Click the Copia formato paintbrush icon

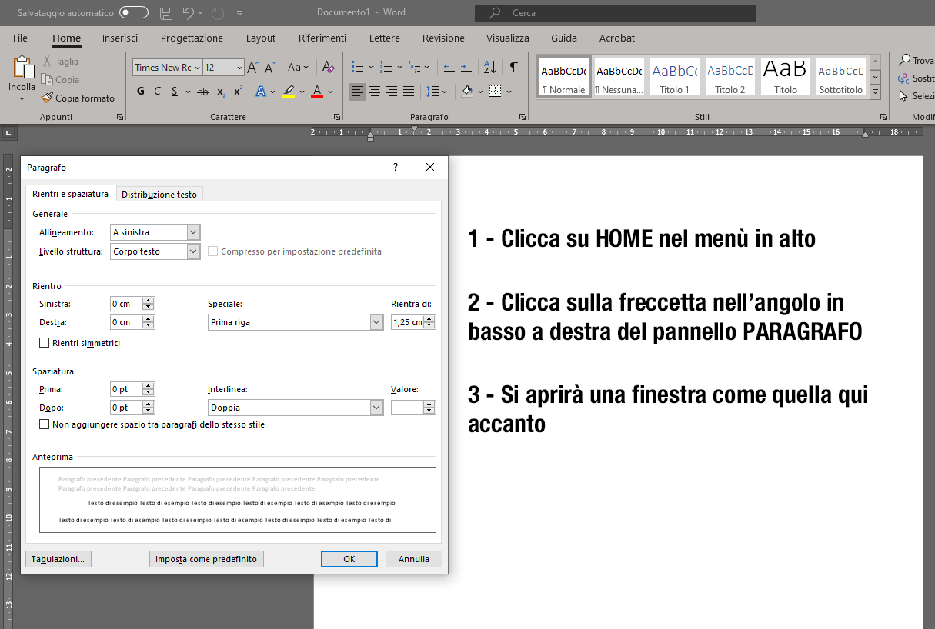click(47, 98)
